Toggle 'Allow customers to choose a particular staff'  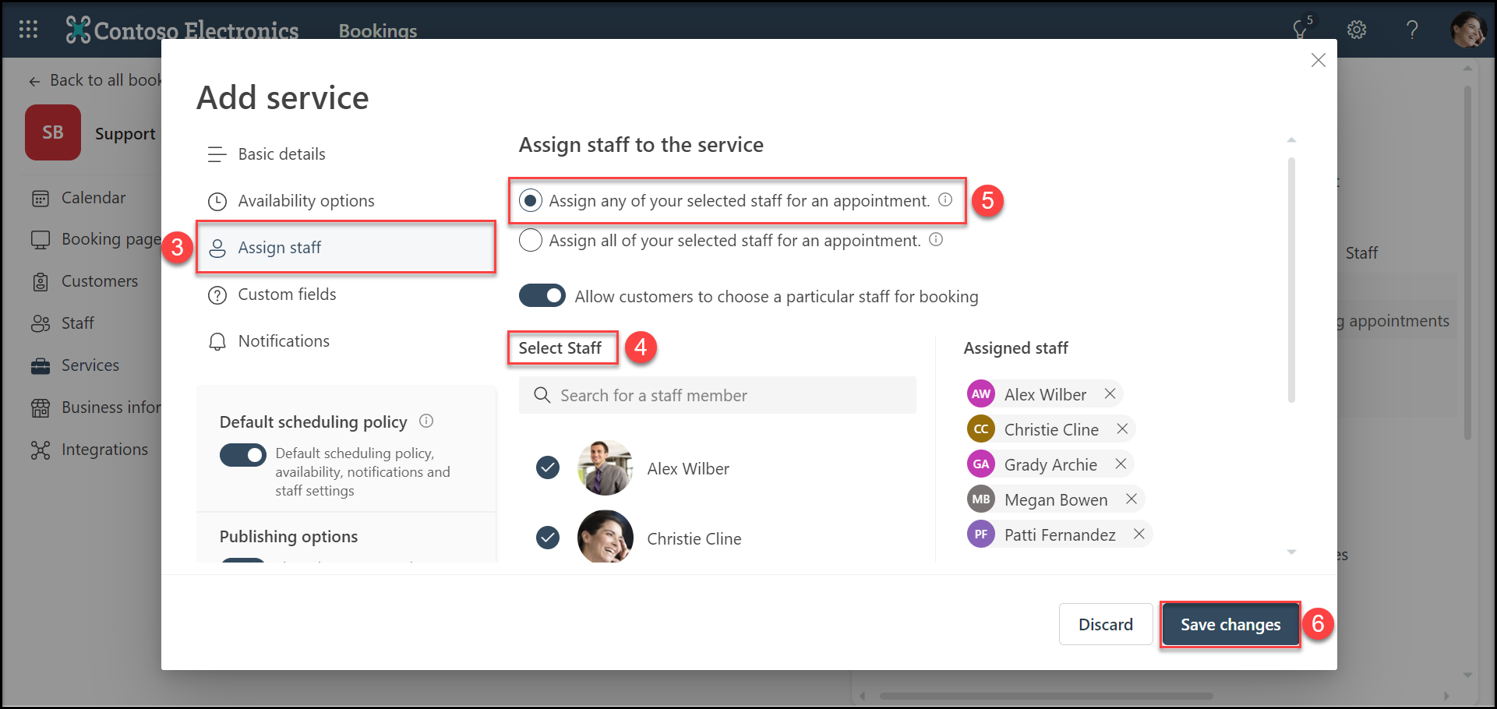point(542,296)
